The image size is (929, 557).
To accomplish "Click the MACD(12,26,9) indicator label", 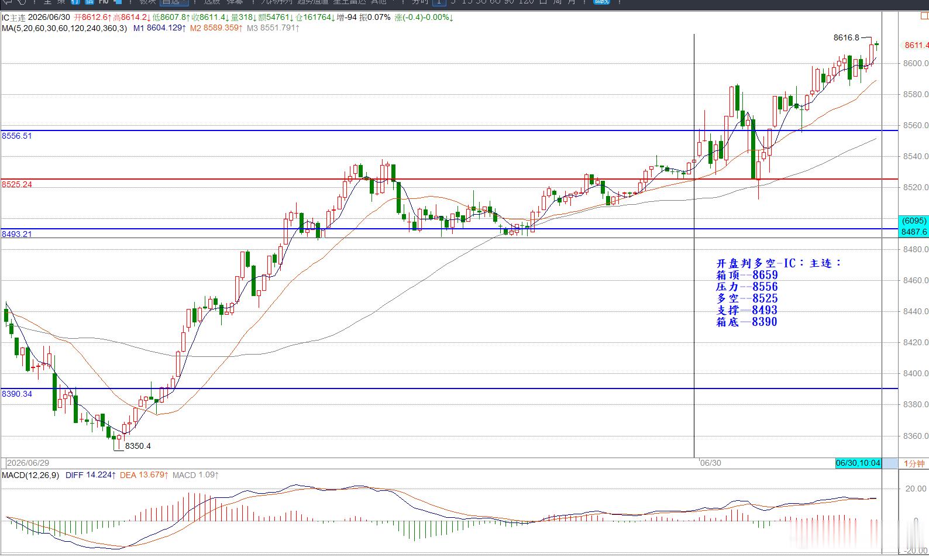I will pyautogui.click(x=30, y=475).
